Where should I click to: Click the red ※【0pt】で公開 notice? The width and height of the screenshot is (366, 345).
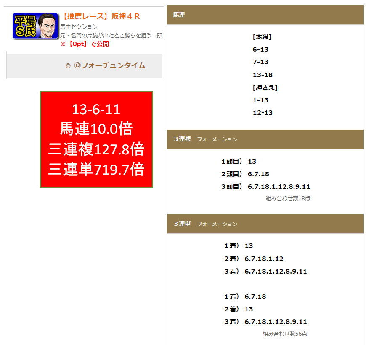click(x=85, y=44)
